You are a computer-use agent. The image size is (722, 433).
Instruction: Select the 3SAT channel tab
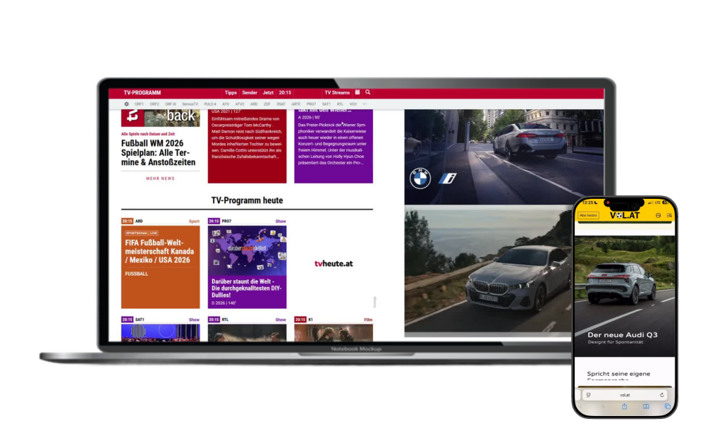pyautogui.click(x=281, y=104)
